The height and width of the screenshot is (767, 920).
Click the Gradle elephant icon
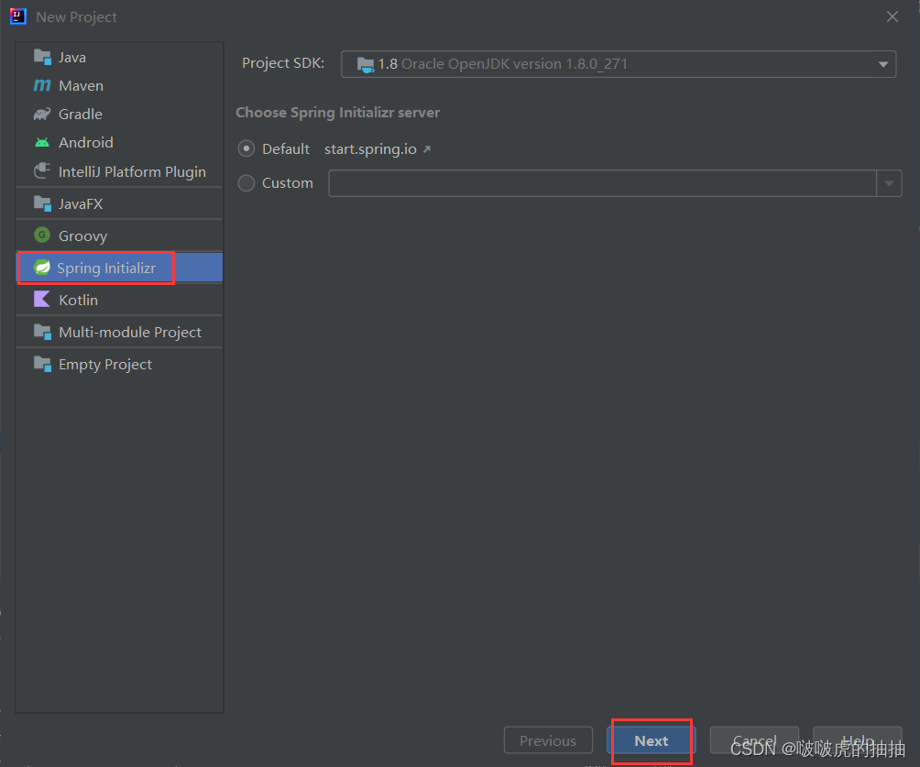42,114
